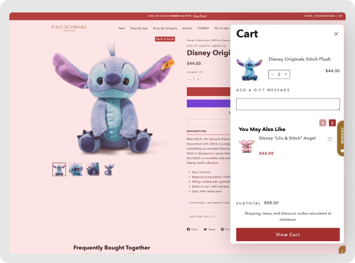Click the FAO Schwarz logo
Viewport: 355px width, 263px height.
coord(69,28)
